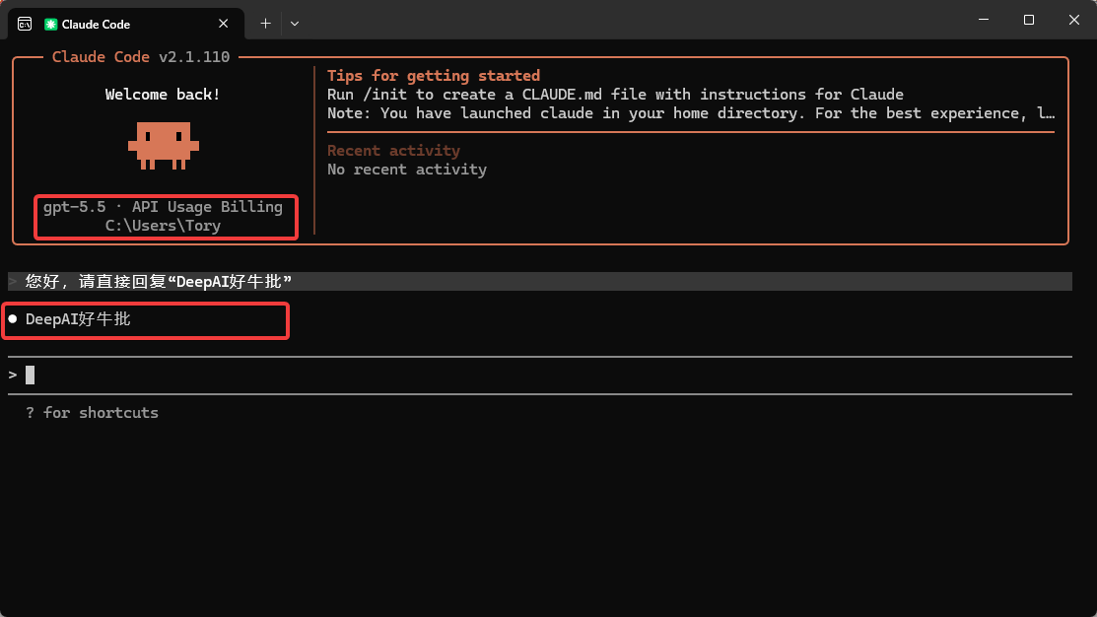Click the '? for shortcuts' hint
The width and height of the screenshot is (1097, 617).
[93, 413]
